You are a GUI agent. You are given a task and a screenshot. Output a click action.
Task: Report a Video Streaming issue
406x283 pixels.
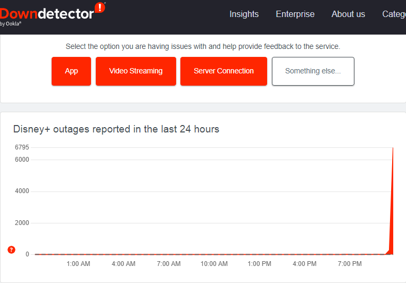(x=136, y=71)
